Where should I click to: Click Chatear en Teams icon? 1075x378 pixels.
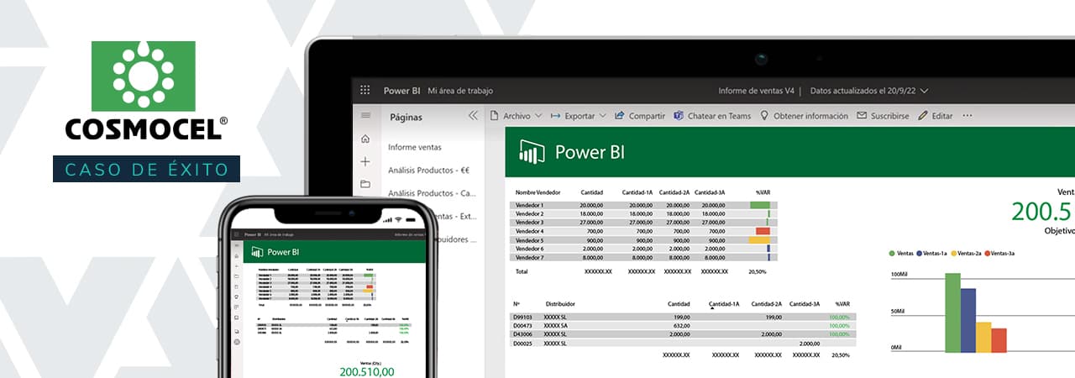[679, 116]
